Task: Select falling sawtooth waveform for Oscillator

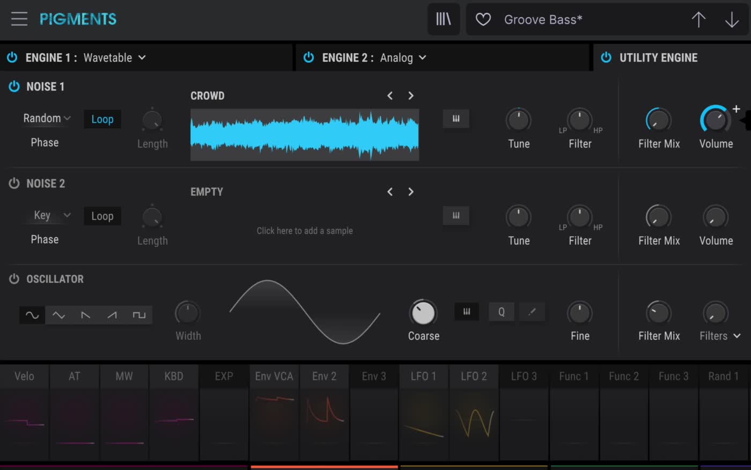Action: [85, 315]
